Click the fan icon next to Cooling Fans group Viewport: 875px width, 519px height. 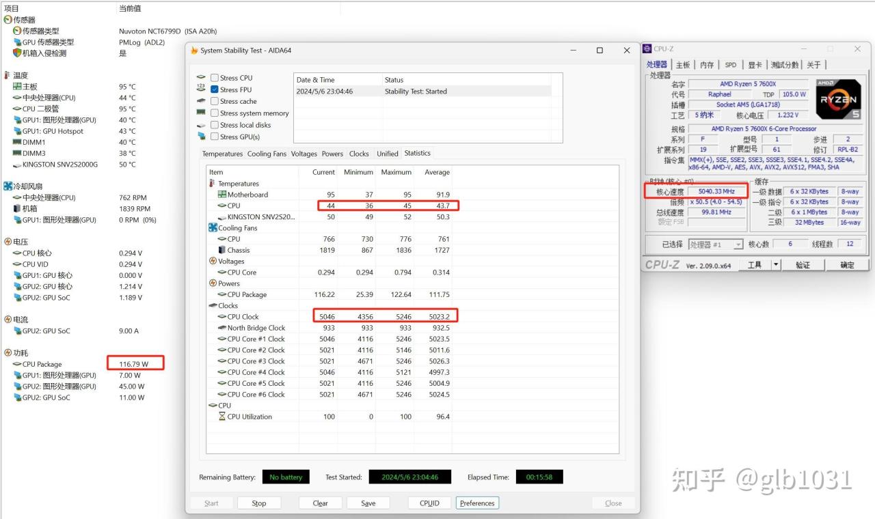point(213,228)
